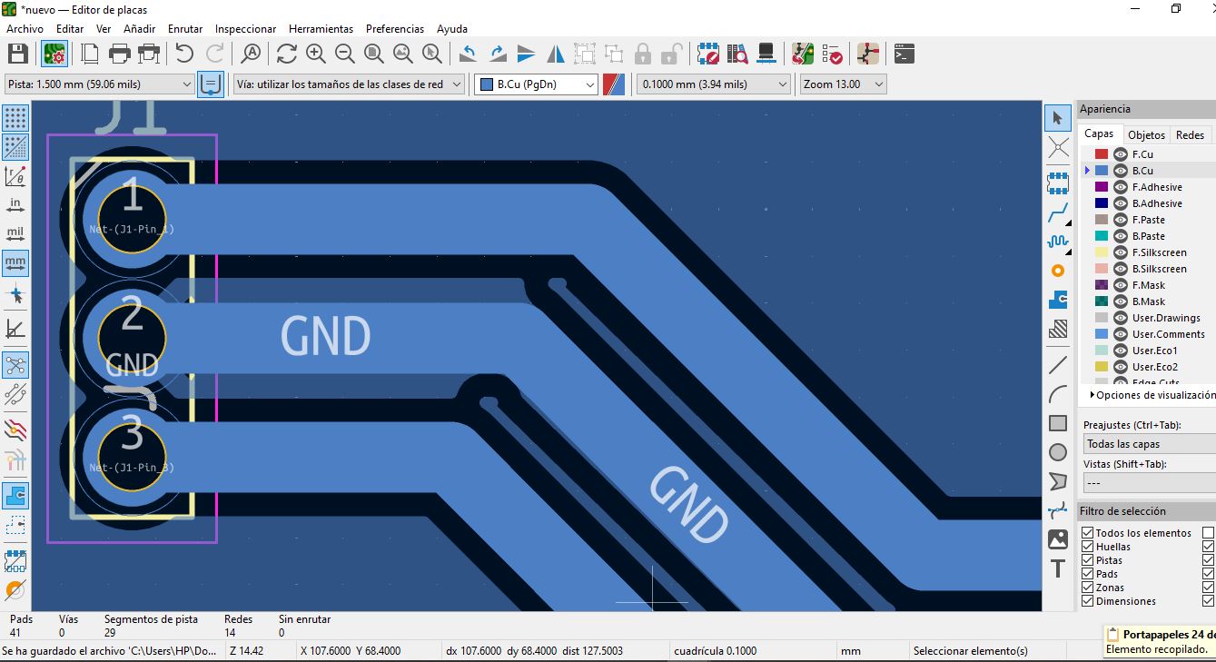Select the Draw line tool
The image size is (1216, 662).
[x=1058, y=365]
